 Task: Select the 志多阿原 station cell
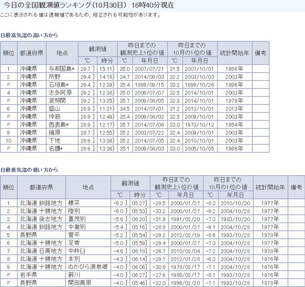pyautogui.click(x=62, y=93)
